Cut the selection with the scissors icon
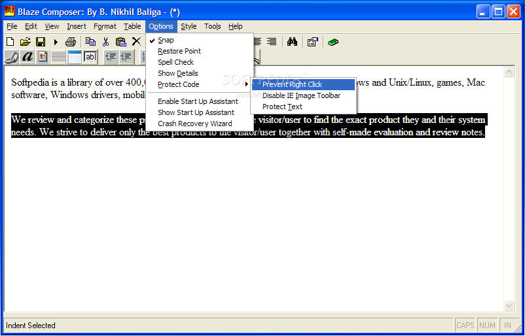The image size is (525, 336). click(106, 41)
